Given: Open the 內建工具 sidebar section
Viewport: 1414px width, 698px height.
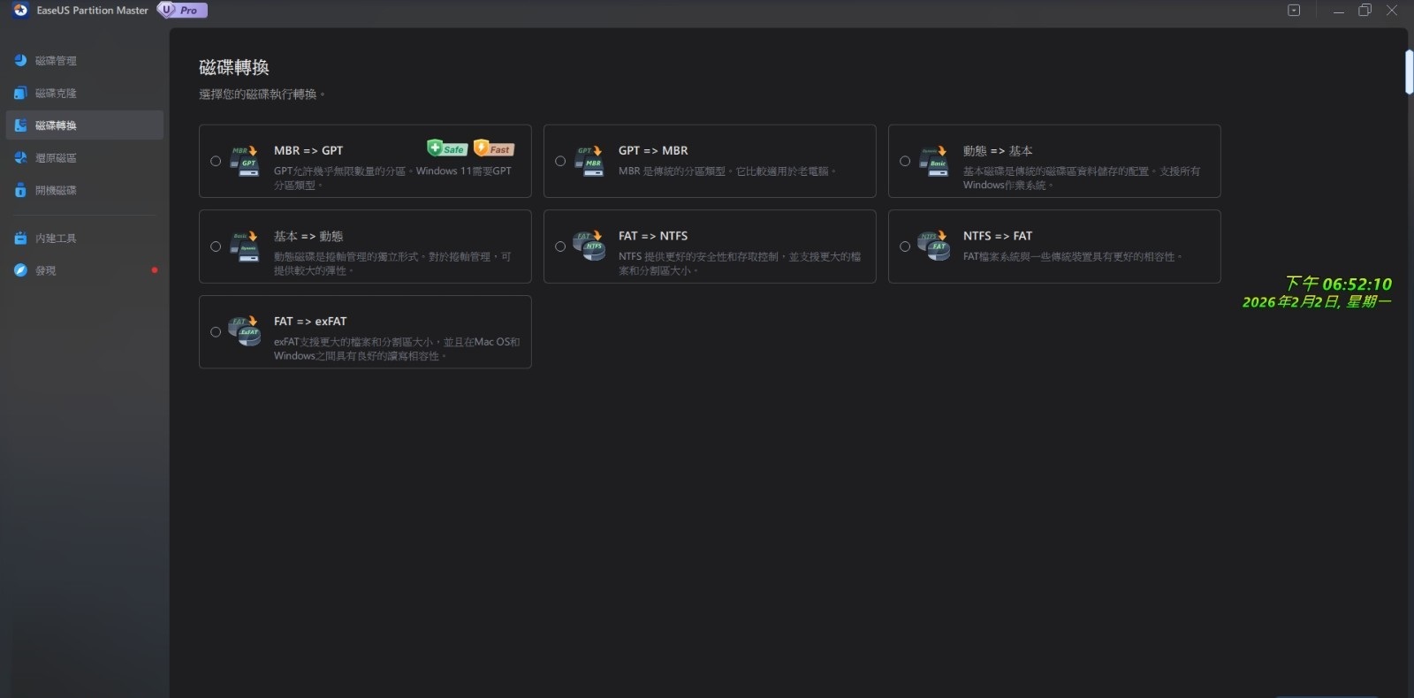Looking at the screenshot, I should click(55, 239).
